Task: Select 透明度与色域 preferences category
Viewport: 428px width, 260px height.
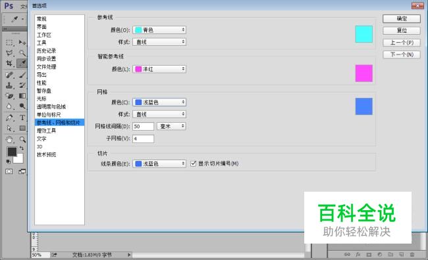Action: (51, 106)
